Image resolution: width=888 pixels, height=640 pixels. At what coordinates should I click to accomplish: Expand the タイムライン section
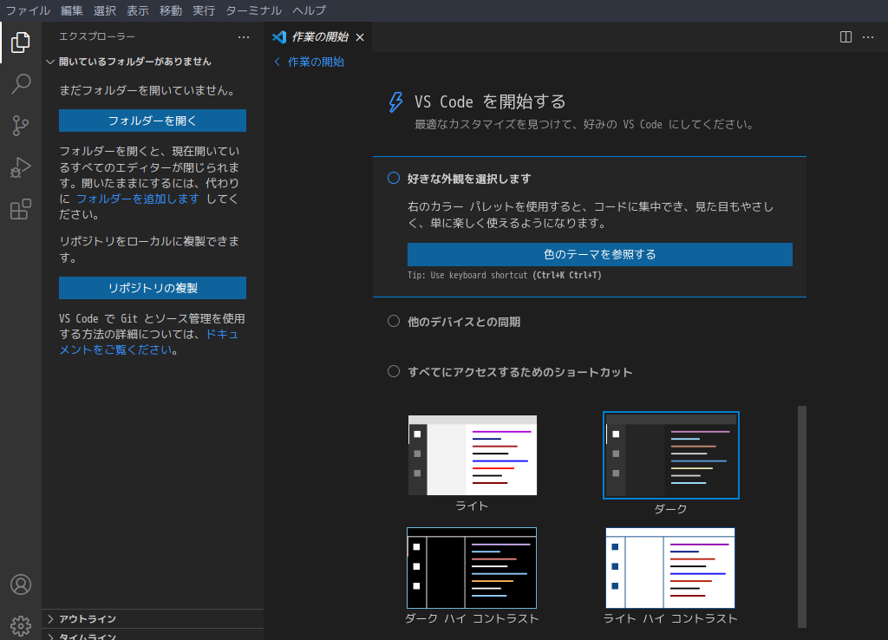[x=50, y=637]
